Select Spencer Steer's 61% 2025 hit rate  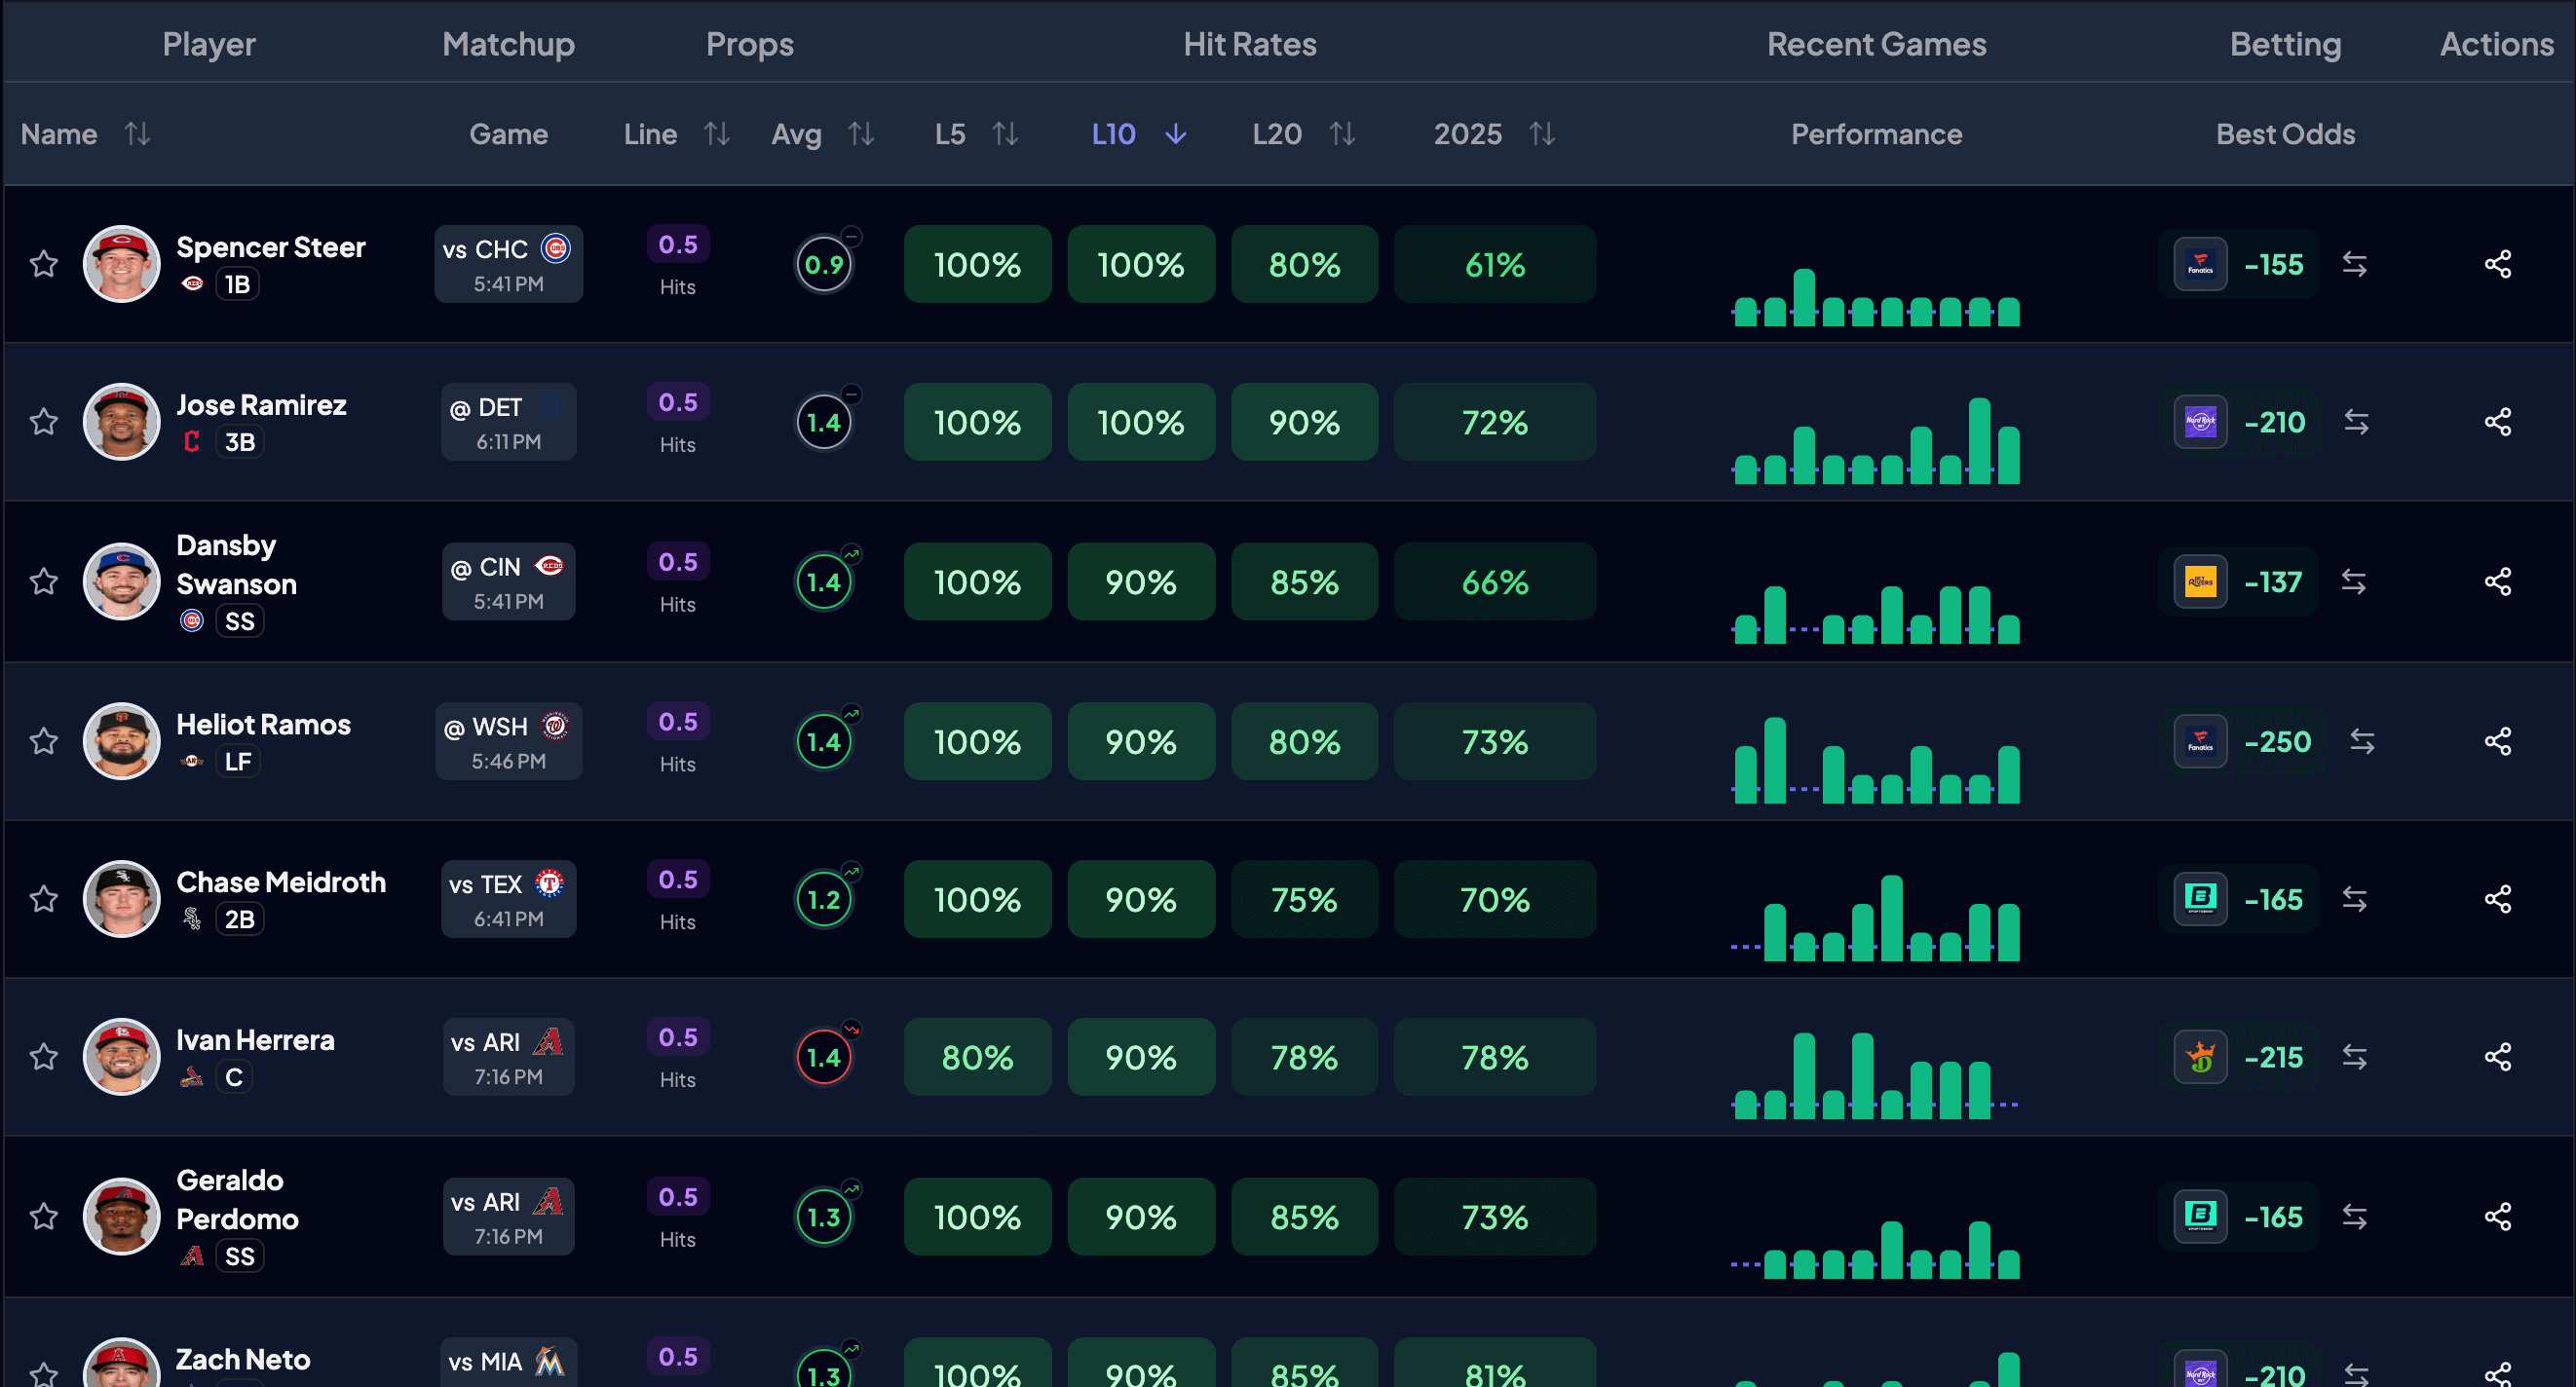[1495, 264]
